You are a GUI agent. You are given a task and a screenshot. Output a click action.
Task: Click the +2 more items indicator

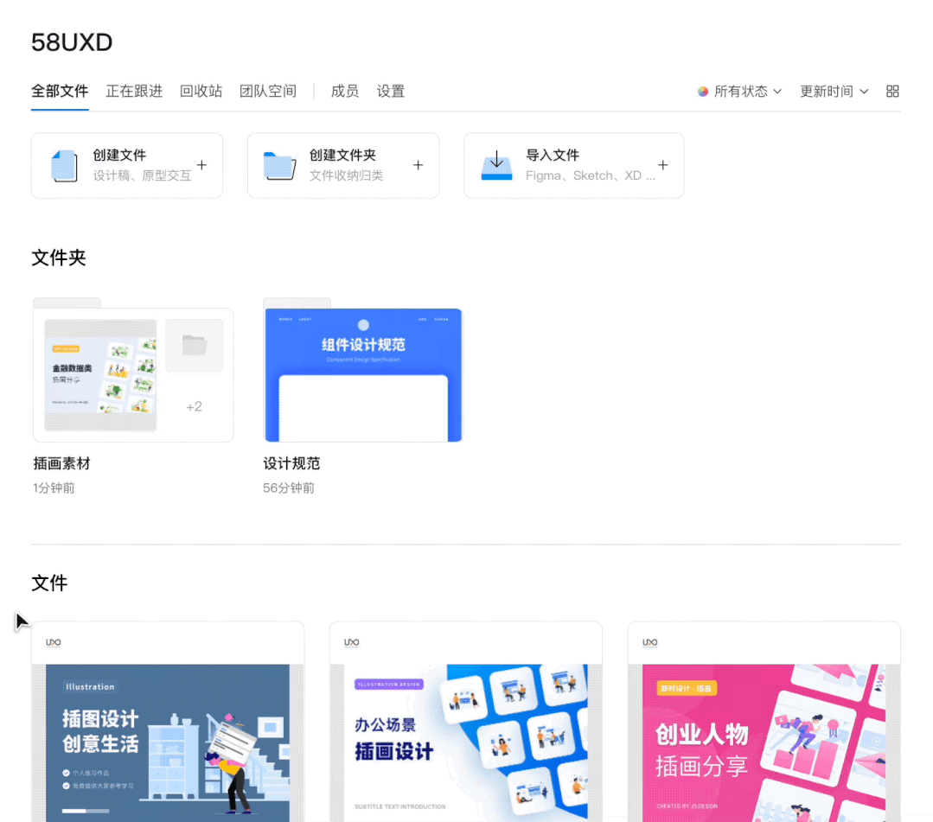click(194, 407)
